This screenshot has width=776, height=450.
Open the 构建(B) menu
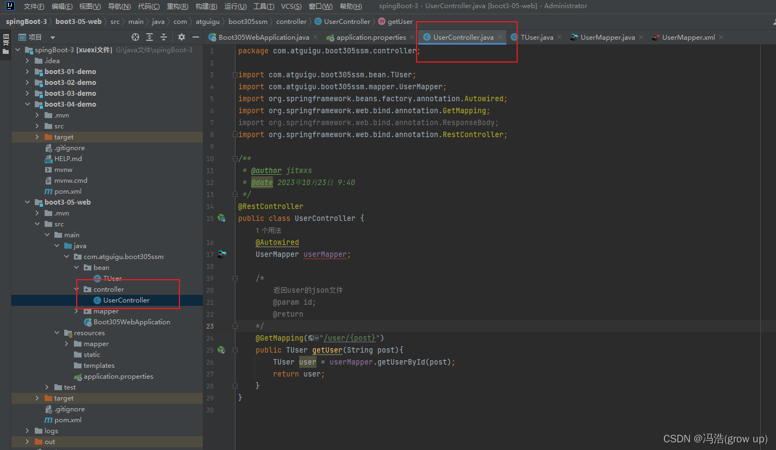[206, 6]
